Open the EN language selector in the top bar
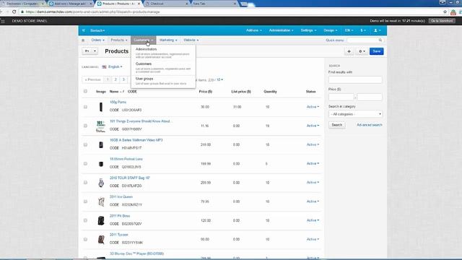Image resolution: width=462 pixels, height=260 pixels. (x=349, y=30)
